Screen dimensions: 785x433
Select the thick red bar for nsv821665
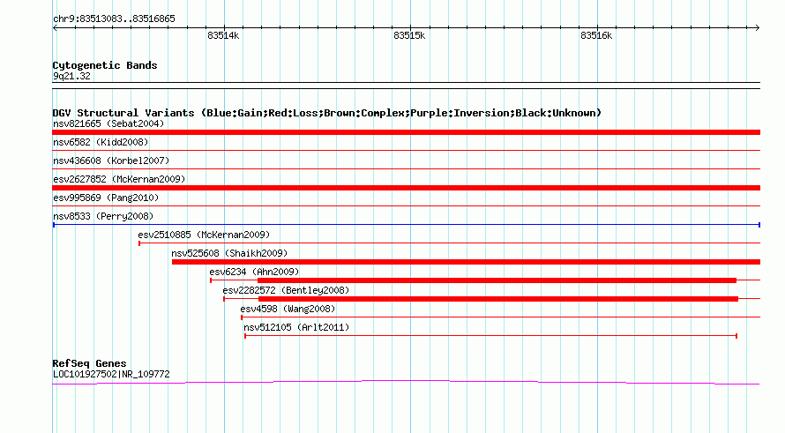tap(406, 132)
